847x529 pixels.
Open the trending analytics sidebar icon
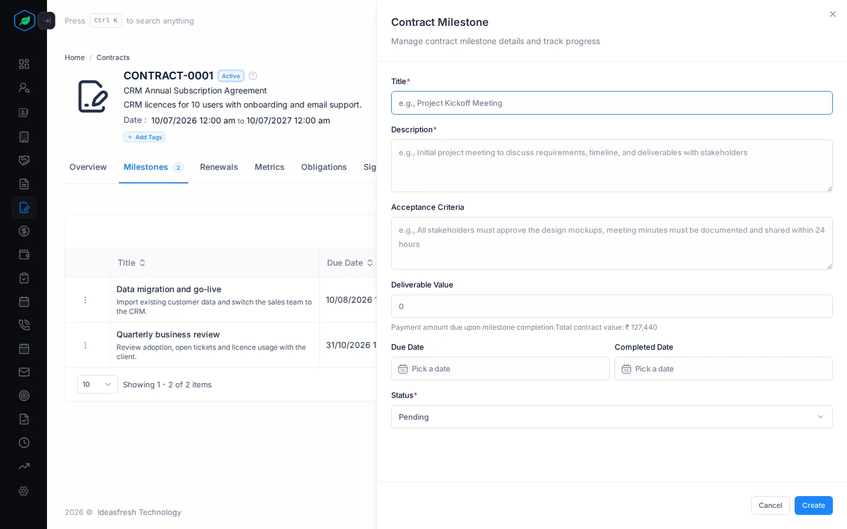[x=24, y=466]
